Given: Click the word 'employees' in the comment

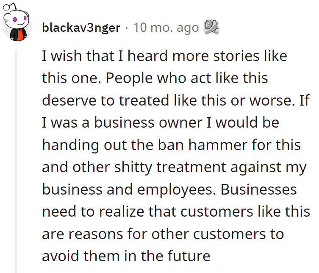Looking at the screenshot, I should coord(177,190).
